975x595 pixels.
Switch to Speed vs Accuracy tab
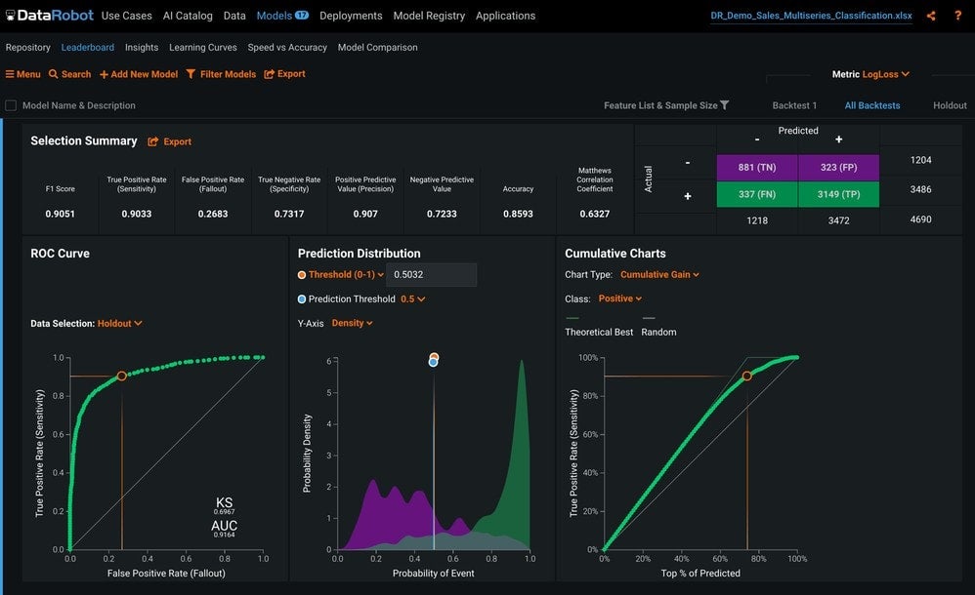[287, 47]
